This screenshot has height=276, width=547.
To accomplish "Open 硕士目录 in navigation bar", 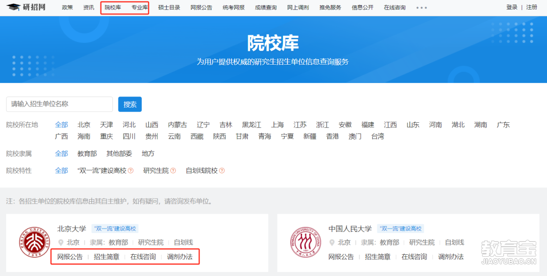I will (169, 7).
